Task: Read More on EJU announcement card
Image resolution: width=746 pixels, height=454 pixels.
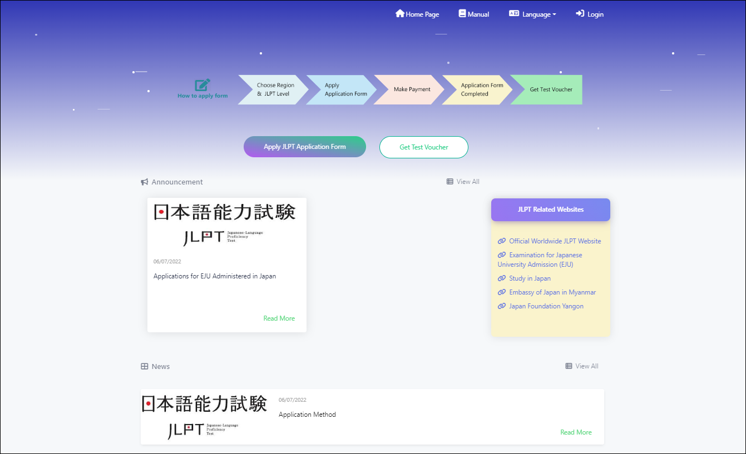Action: [x=279, y=318]
